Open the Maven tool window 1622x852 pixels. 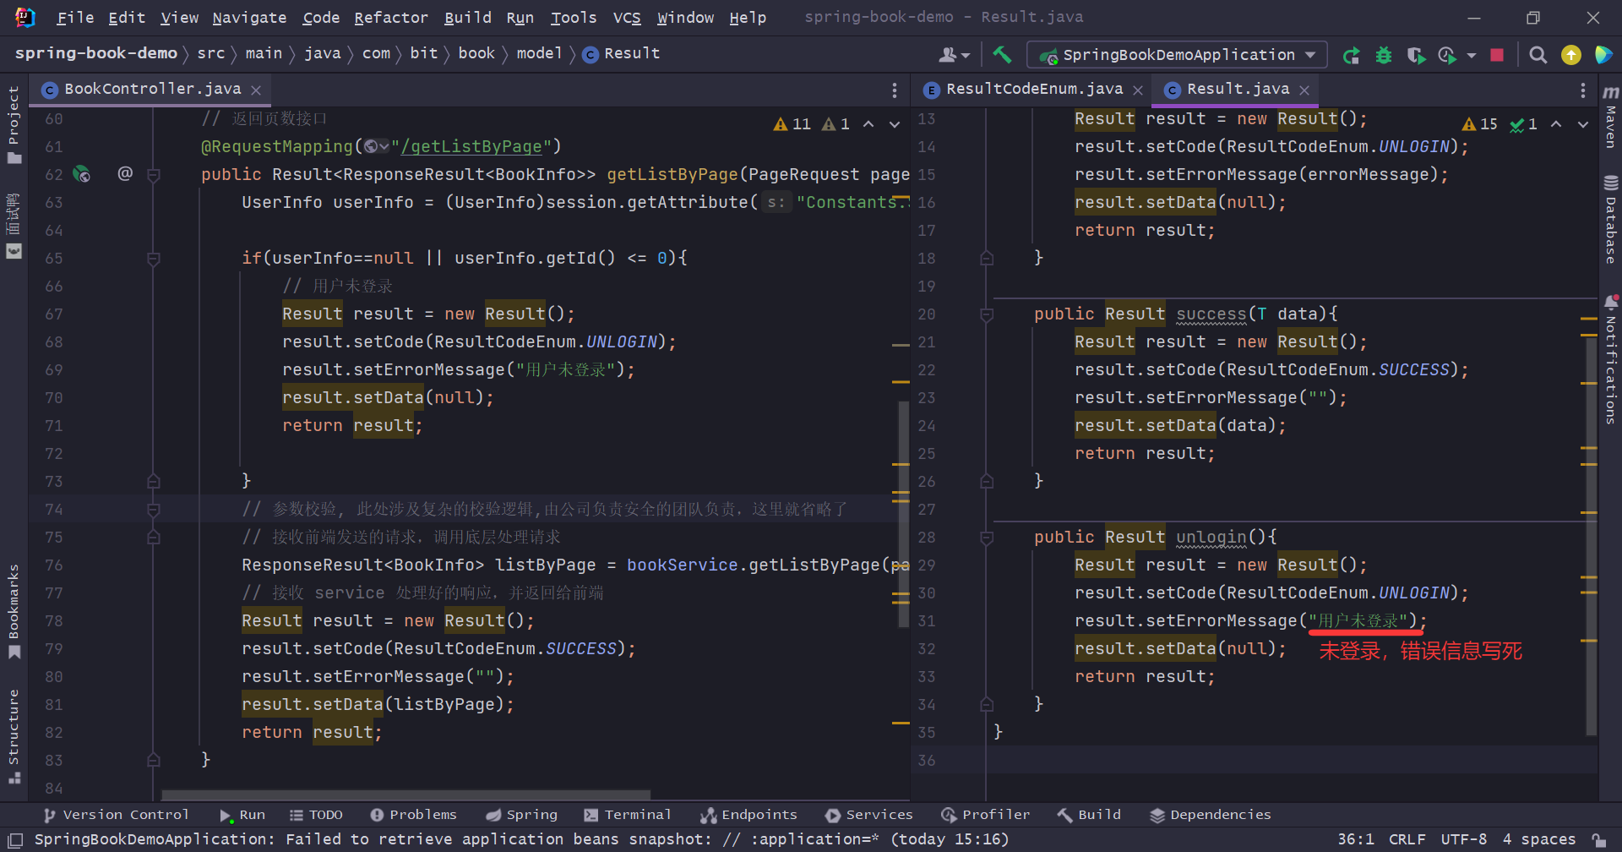(x=1610, y=117)
